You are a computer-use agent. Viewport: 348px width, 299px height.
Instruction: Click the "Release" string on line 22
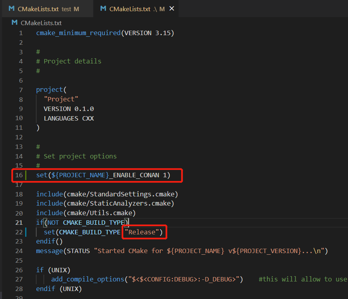point(142,232)
